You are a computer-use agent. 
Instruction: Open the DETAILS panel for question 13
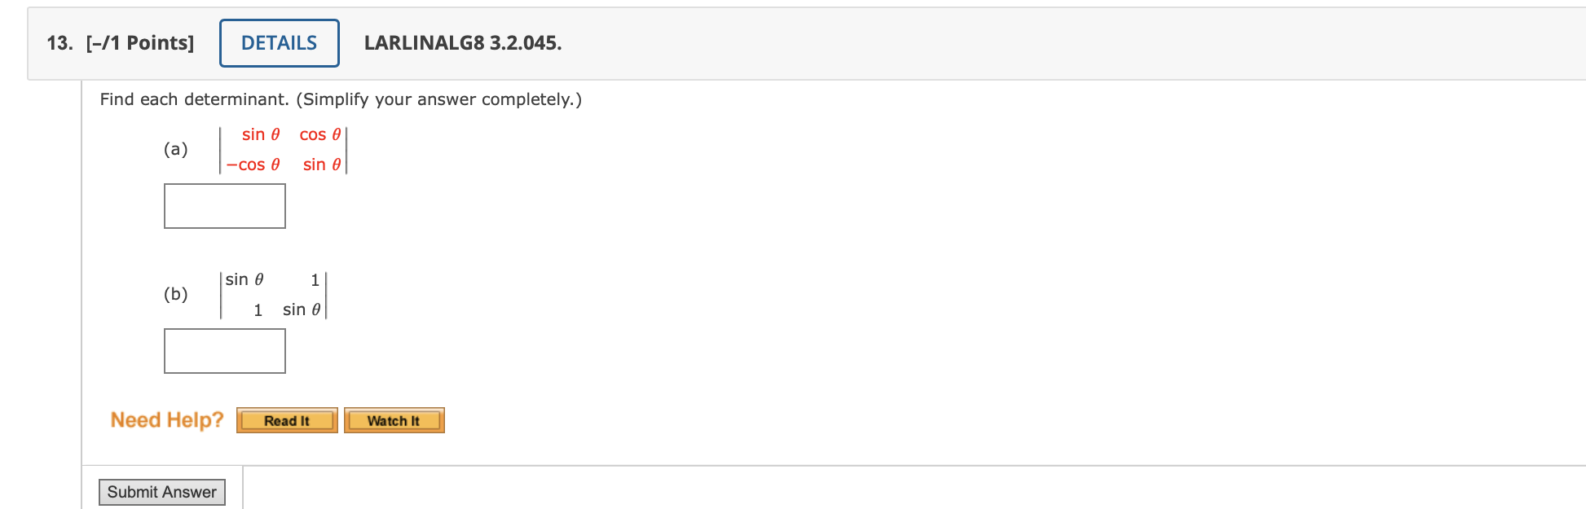278,42
